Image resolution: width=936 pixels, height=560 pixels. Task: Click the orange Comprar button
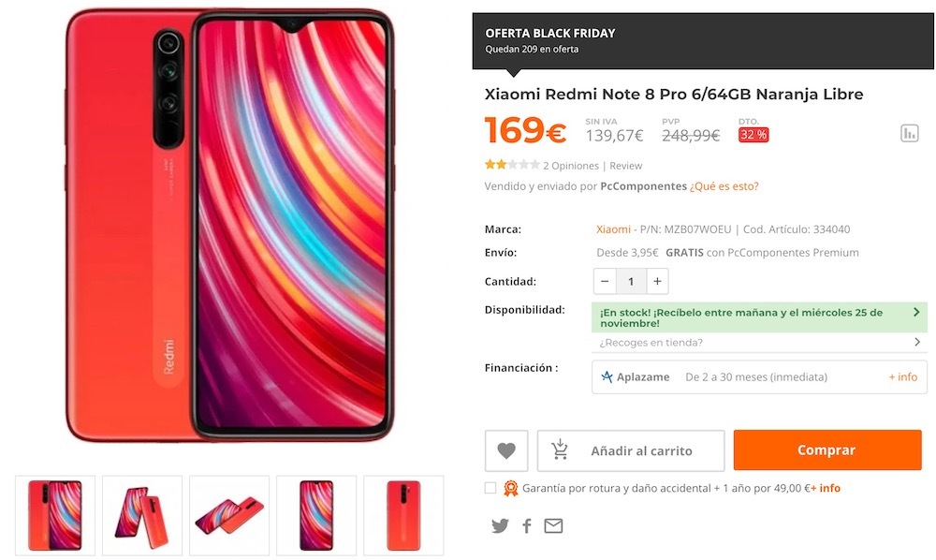coord(827,450)
